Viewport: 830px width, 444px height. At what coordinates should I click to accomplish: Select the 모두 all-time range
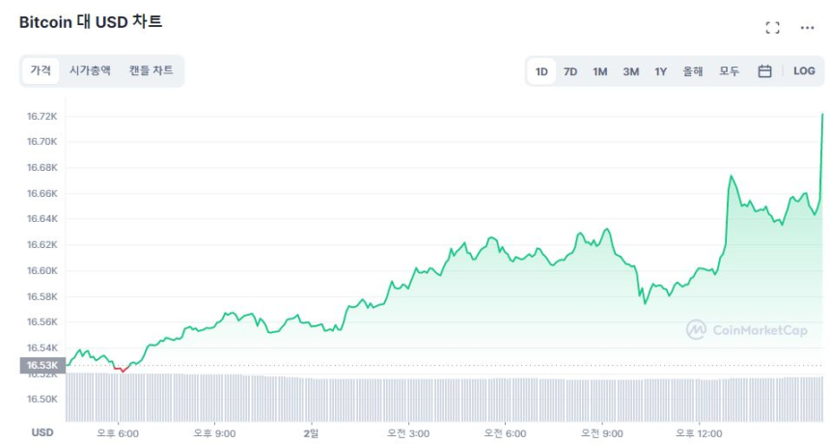[729, 71]
